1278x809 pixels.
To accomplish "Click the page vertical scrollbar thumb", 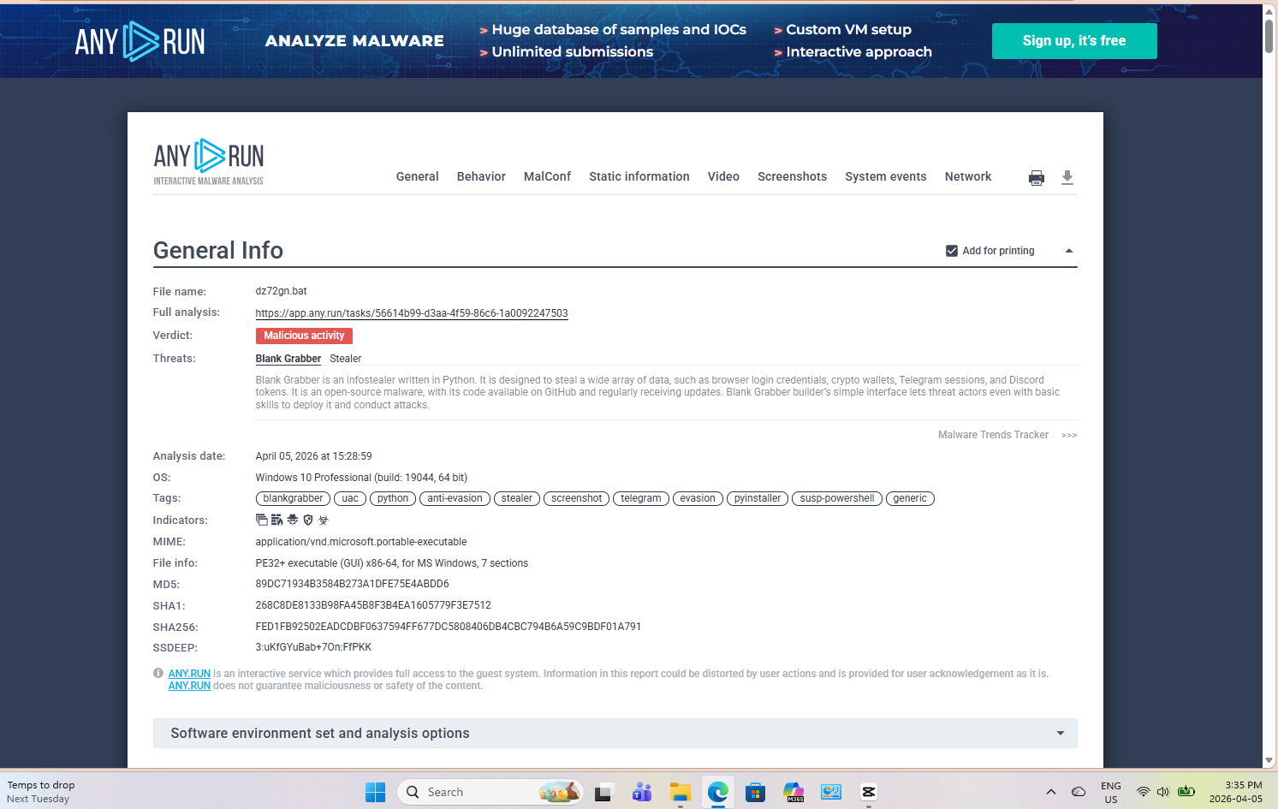I will click(1269, 36).
